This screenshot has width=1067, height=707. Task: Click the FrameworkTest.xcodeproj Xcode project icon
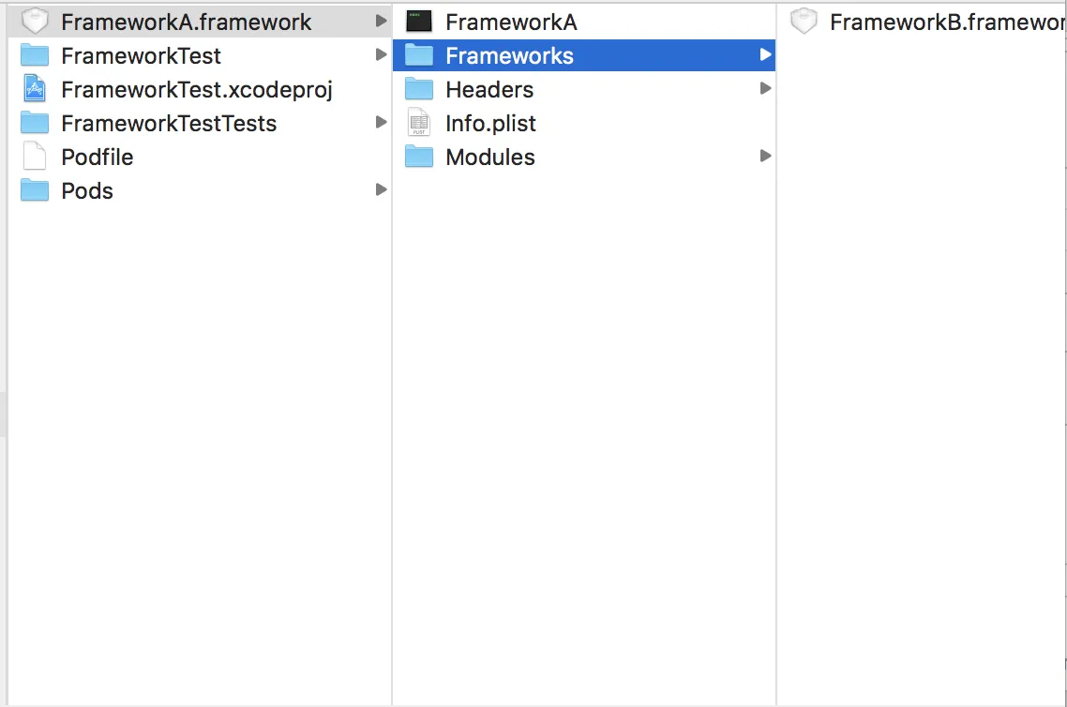(35, 89)
